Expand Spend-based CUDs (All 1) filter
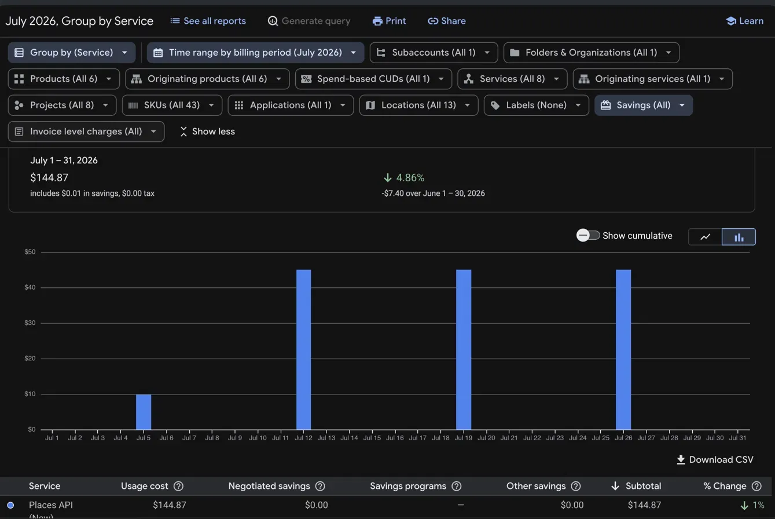 point(373,79)
